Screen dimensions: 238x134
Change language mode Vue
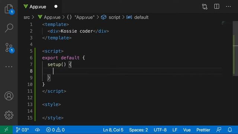coord(187,130)
